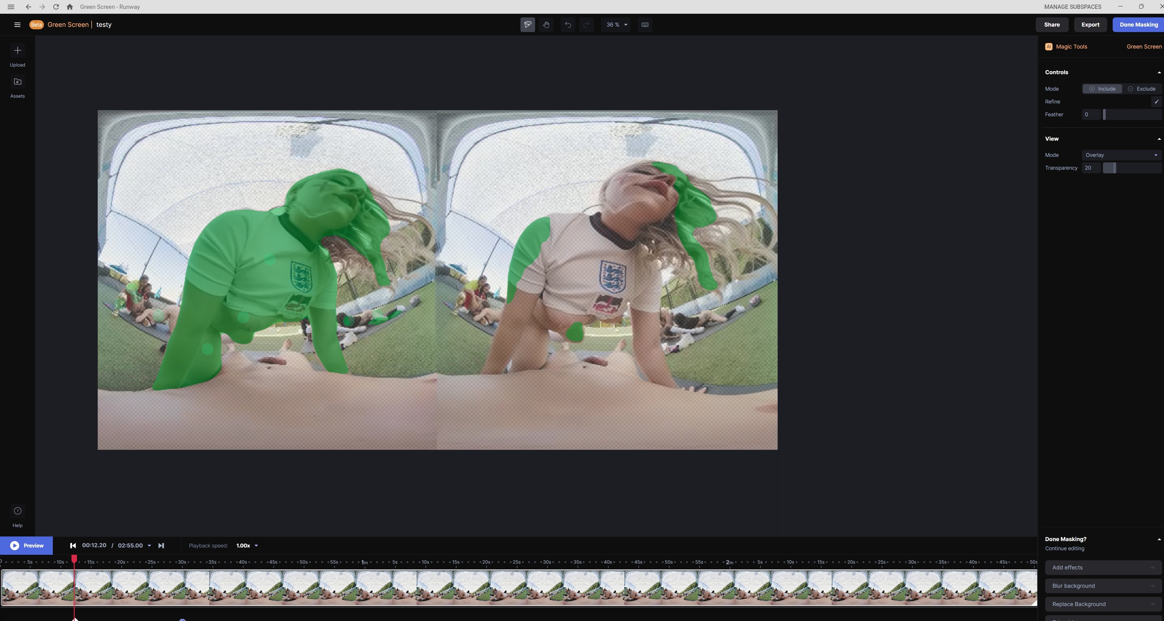Collapse the View section
This screenshot has width=1164, height=621.
click(1159, 139)
